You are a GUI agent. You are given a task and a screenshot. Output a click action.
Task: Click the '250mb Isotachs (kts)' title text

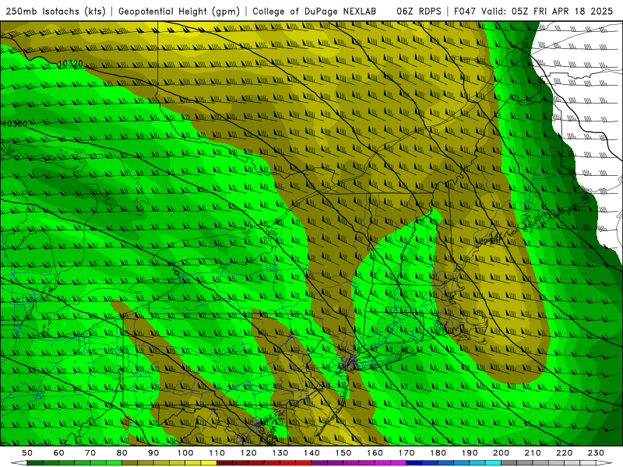[x=55, y=12]
